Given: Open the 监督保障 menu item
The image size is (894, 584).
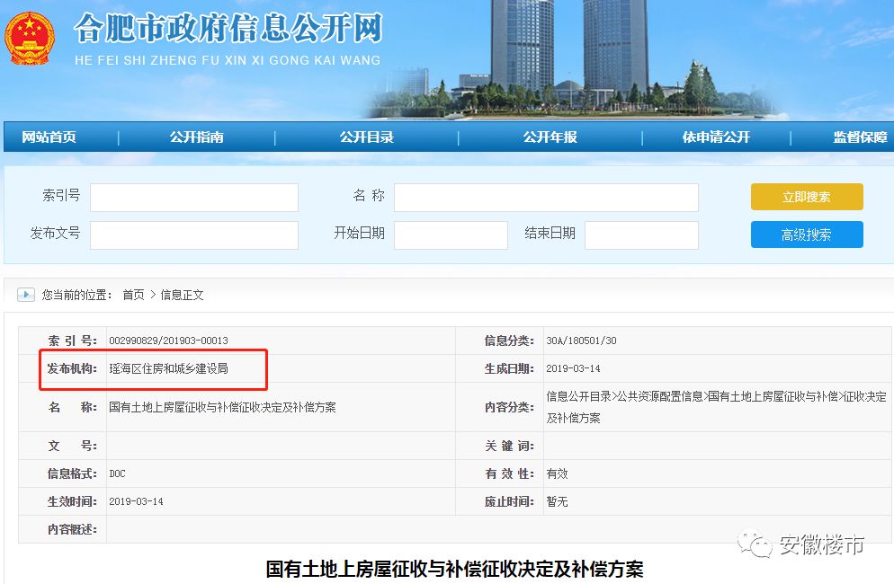Looking at the screenshot, I should click(860, 137).
